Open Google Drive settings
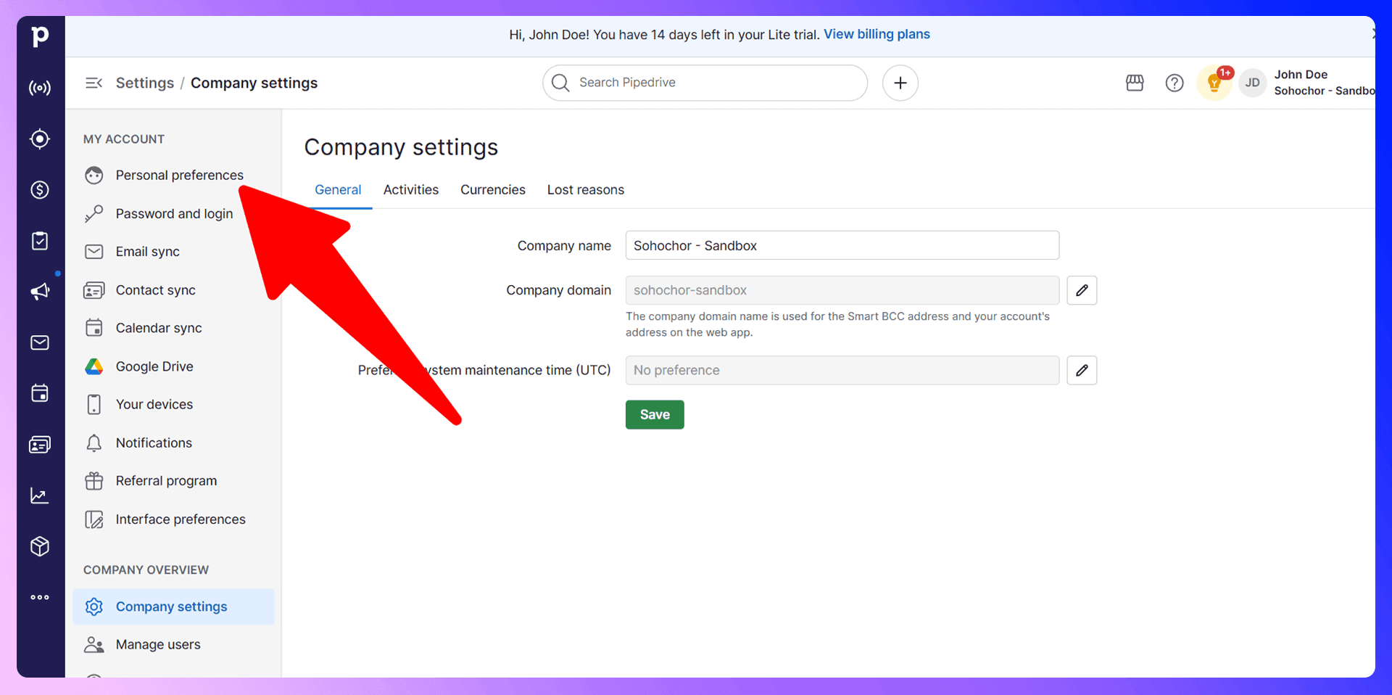This screenshot has width=1392, height=695. (x=174, y=366)
